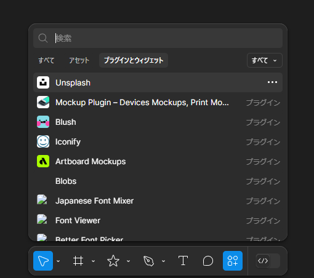Click the Blush plugin icon
The width and height of the screenshot is (314, 278).
coord(43,122)
